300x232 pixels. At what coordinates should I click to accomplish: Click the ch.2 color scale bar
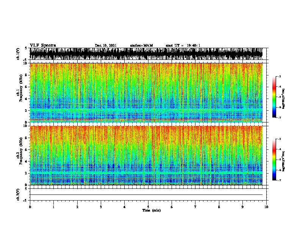click(x=274, y=160)
